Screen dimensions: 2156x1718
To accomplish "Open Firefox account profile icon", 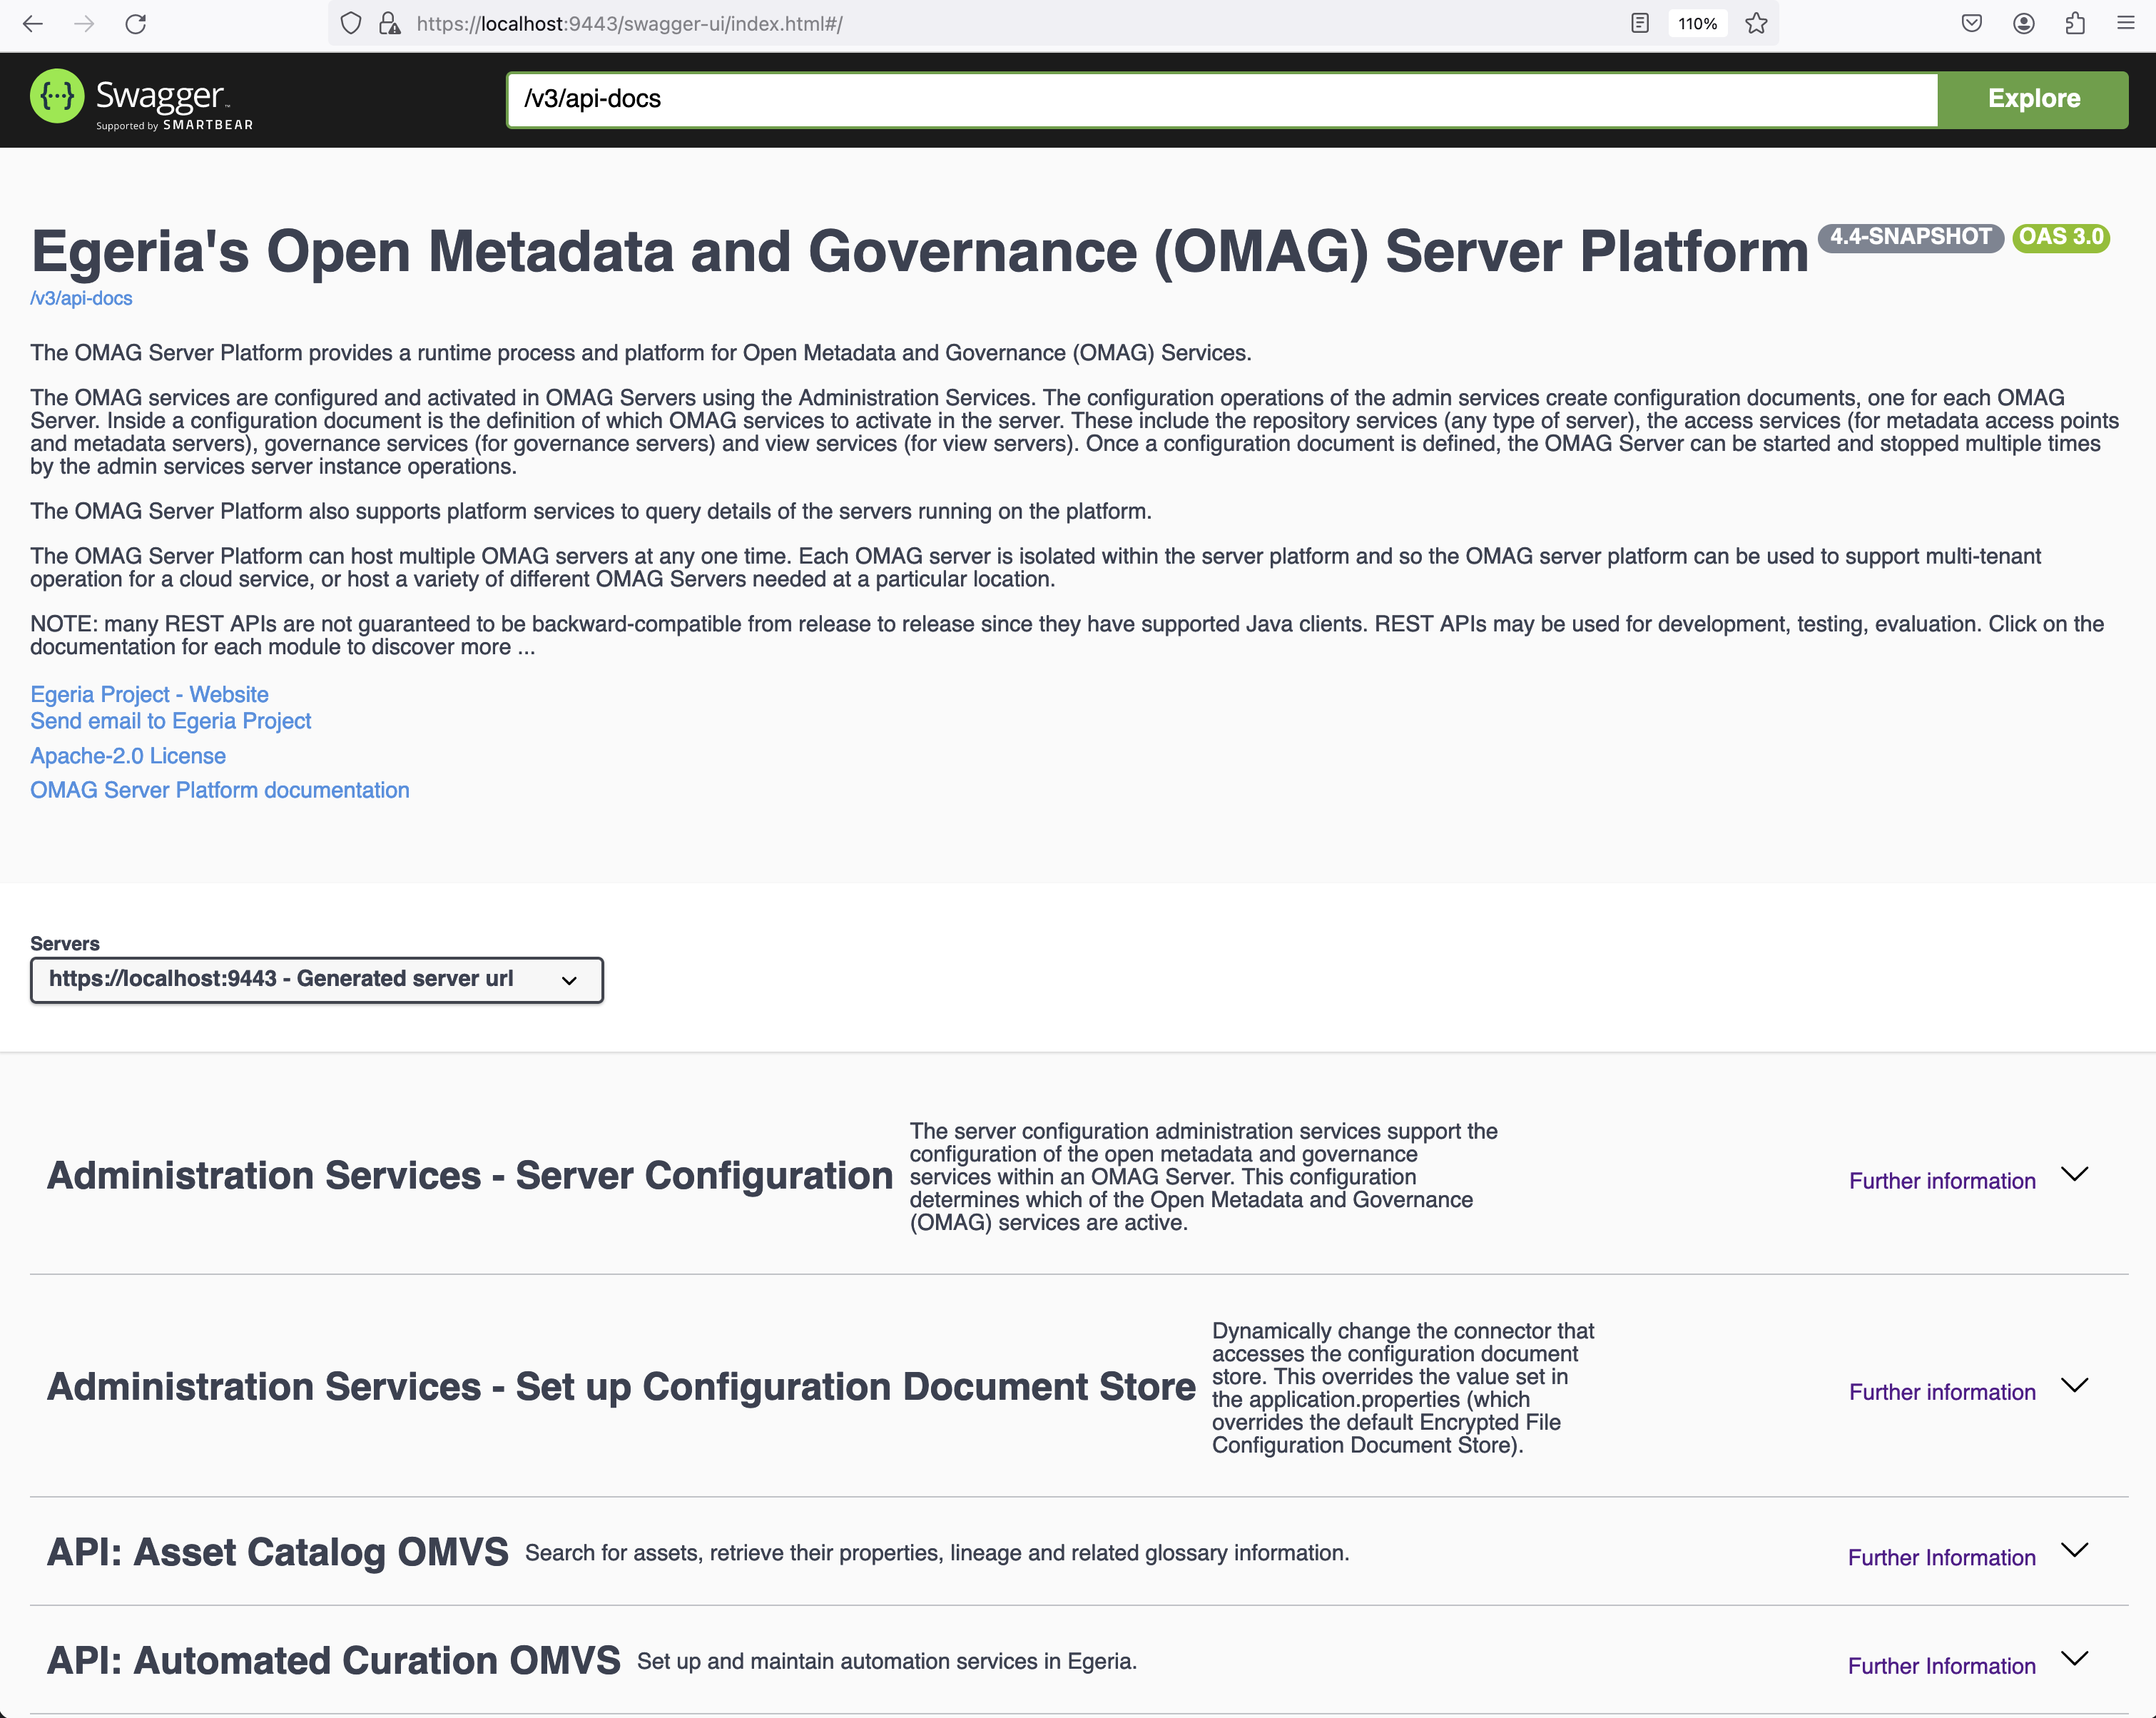I will pyautogui.click(x=2023, y=24).
